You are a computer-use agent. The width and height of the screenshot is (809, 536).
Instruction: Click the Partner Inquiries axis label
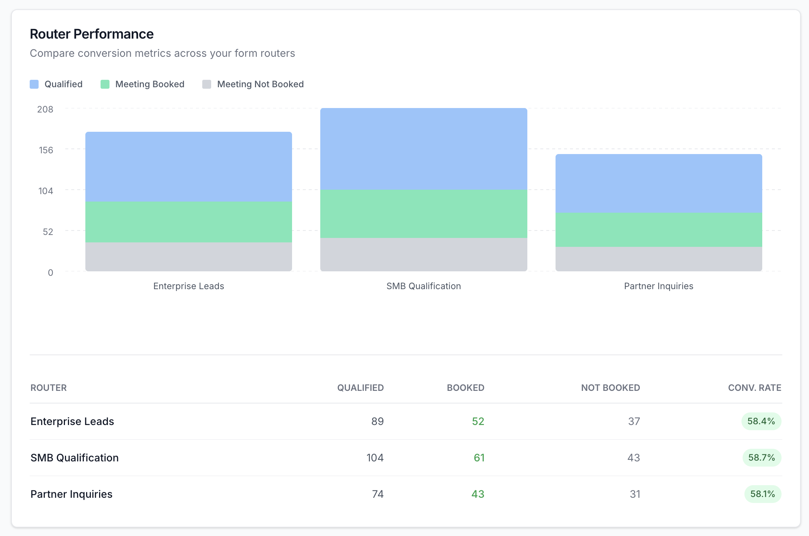click(x=658, y=286)
